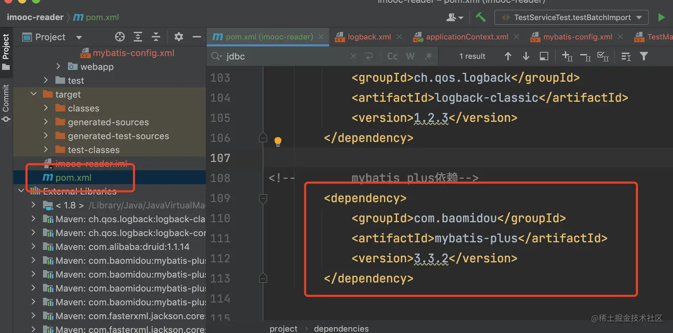Close the logback.xml editor tab
The image size is (673, 333).
tap(399, 37)
